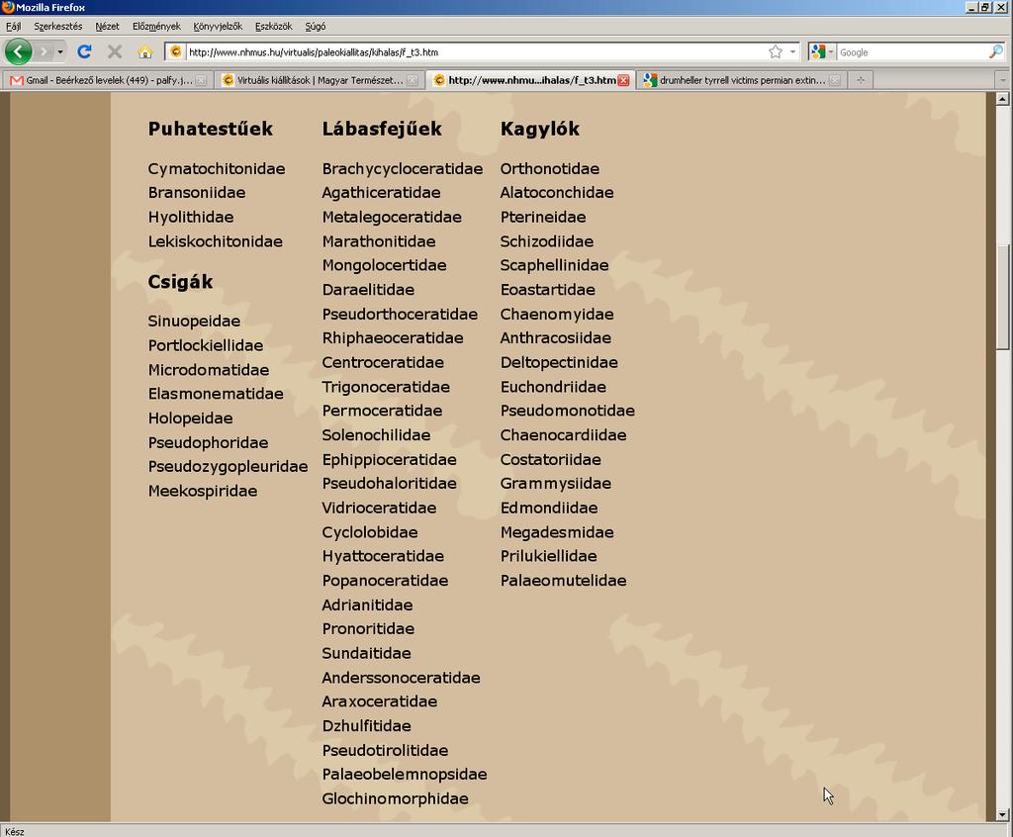Click the Marathonitidae entry
Image resolution: width=1013 pixels, height=837 pixels.
(379, 241)
